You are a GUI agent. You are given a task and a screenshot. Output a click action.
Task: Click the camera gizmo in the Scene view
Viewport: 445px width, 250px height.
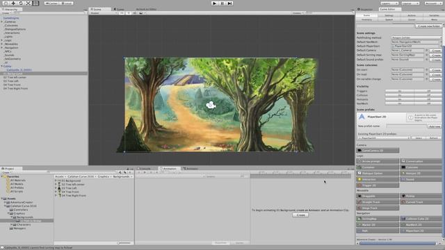click(211, 105)
